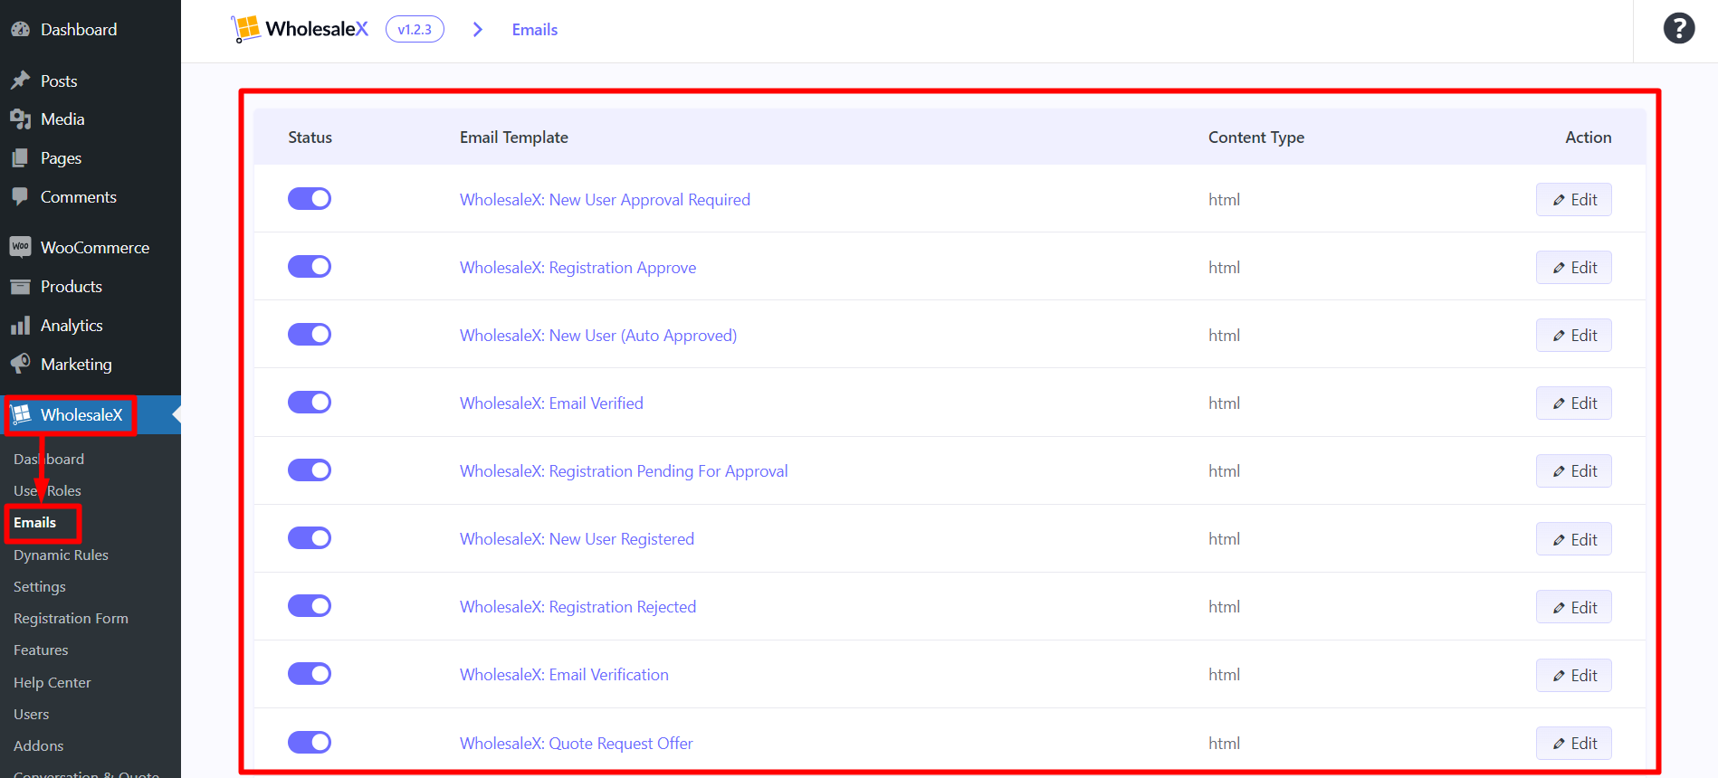Click the Marketing megaphone icon
Image resolution: width=1718 pixels, height=778 pixels.
coord(20,364)
